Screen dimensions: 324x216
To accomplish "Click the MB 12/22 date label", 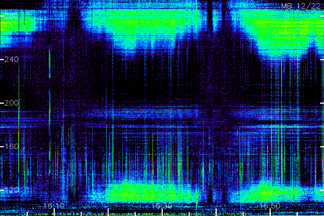I will coord(301,6).
